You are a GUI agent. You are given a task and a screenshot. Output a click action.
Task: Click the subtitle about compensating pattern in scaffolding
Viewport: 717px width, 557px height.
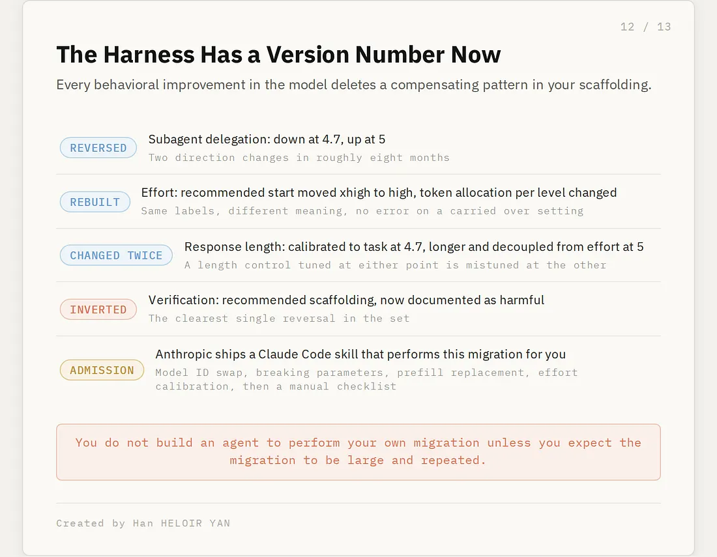click(354, 85)
